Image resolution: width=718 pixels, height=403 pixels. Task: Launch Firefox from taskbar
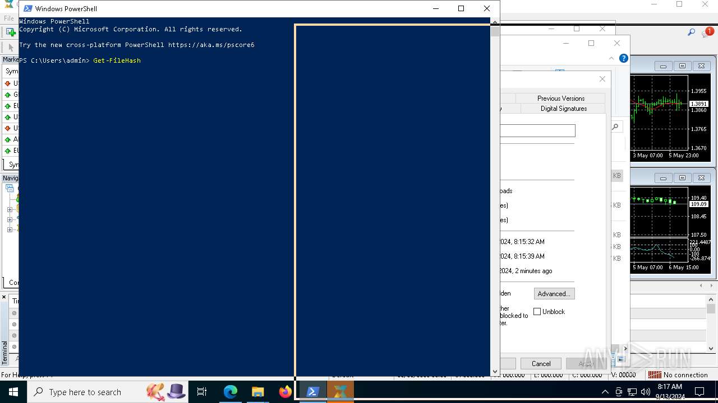click(285, 392)
